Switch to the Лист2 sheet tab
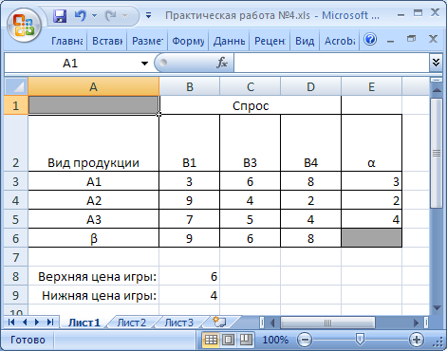Image resolution: width=447 pixels, height=351 pixels. coord(131,323)
